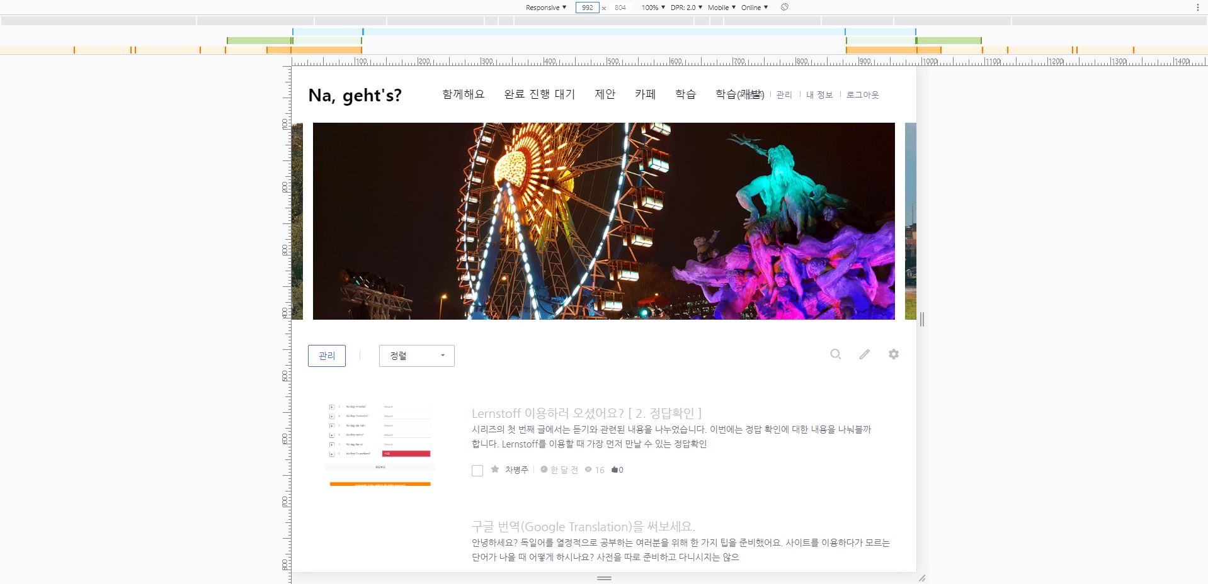This screenshot has height=584, width=1208.
Task: Open the 함께해요 menu item
Action: coord(463,94)
